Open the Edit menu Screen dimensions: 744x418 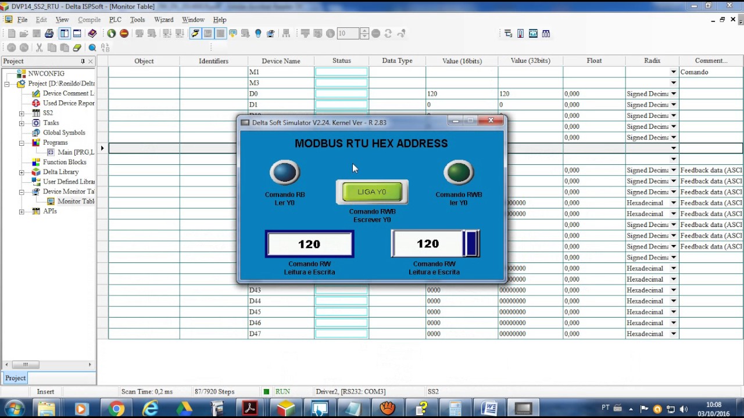tap(41, 20)
